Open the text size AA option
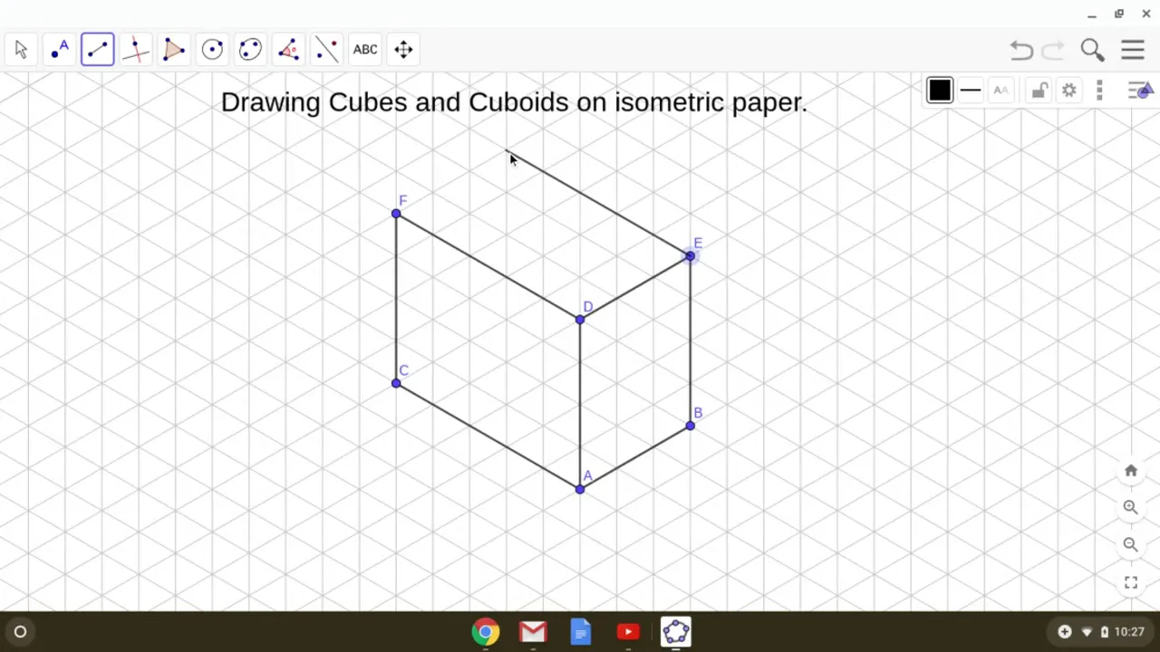The height and width of the screenshot is (652, 1160). 1000,91
